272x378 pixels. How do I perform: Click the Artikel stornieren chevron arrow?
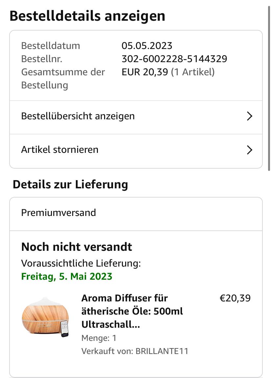pyautogui.click(x=250, y=150)
